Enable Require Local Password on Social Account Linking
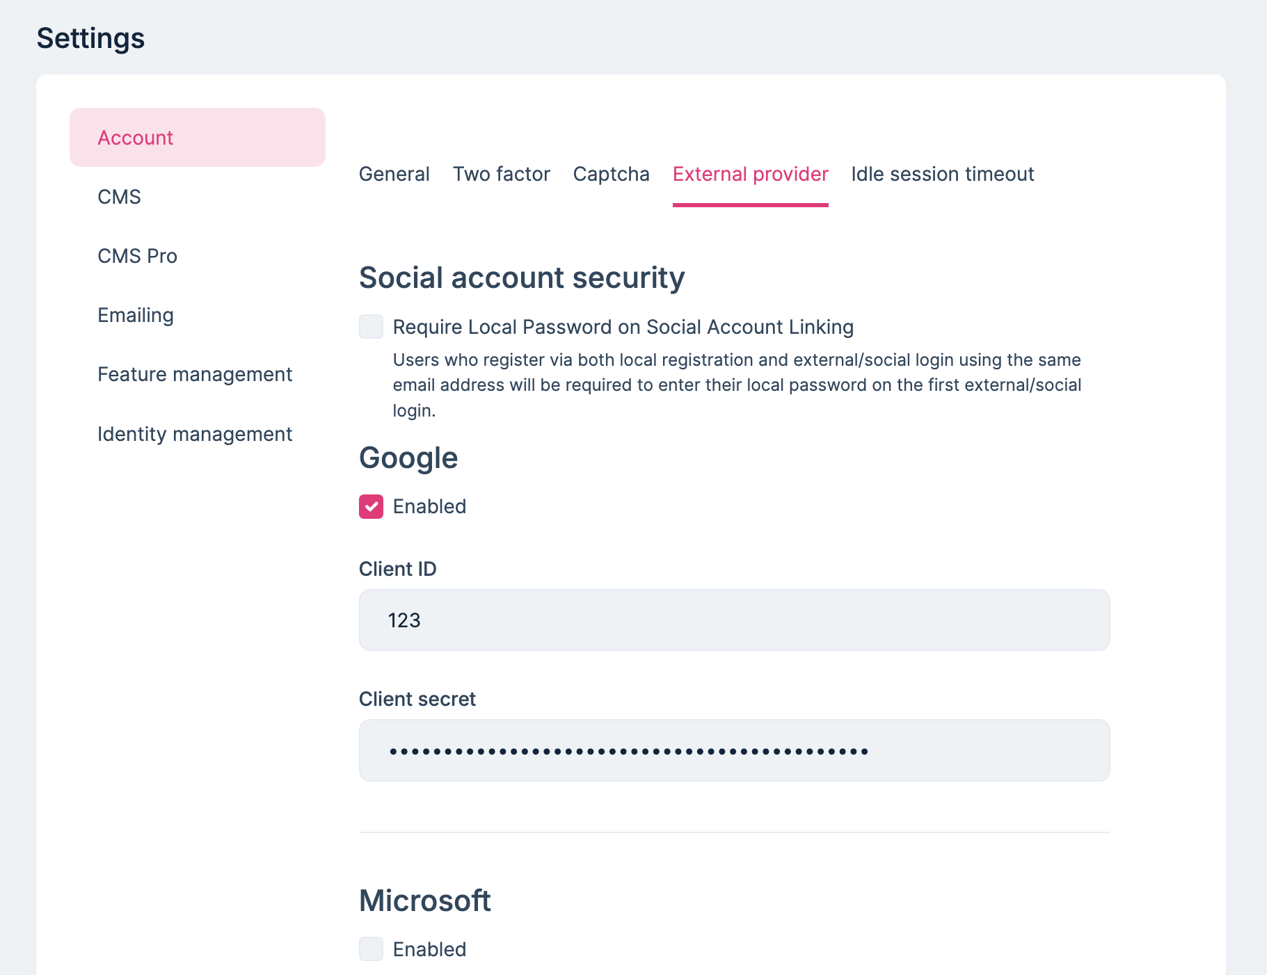The height and width of the screenshot is (975, 1269). click(x=371, y=326)
